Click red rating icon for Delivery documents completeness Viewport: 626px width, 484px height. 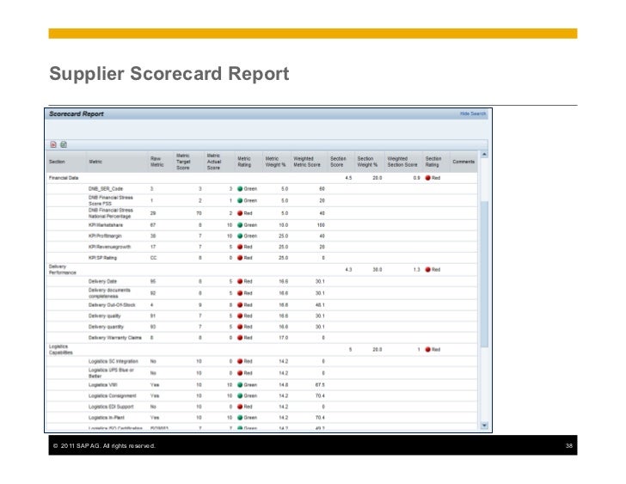pos(240,293)
